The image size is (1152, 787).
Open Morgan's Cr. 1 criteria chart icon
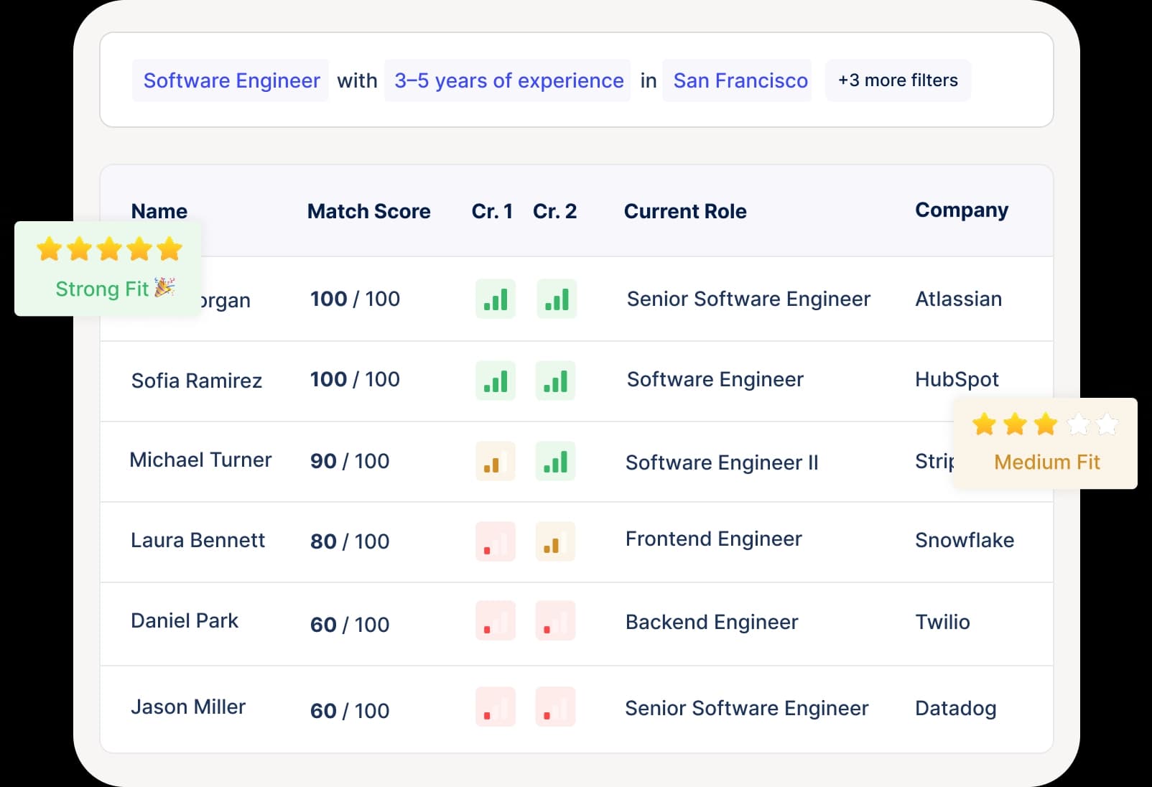pyautogui.click(x=496, y=299)
